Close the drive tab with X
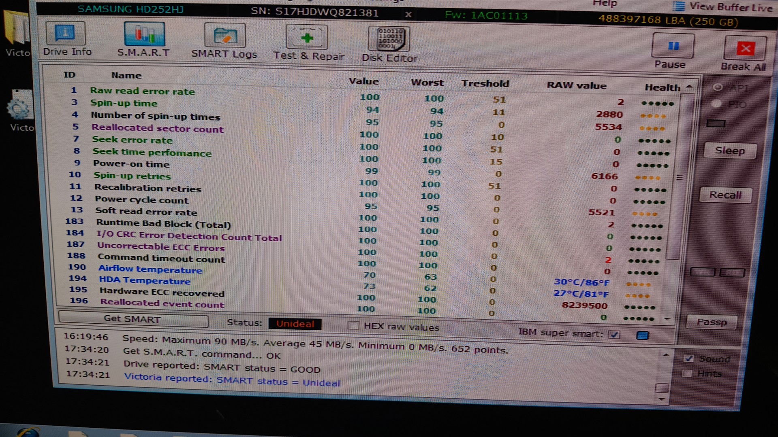Viewport: 778px width, 437px height. coord(408,15)
